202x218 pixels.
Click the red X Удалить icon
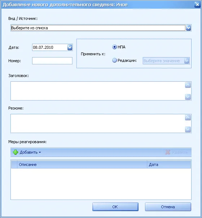click(x=168, y=152)
